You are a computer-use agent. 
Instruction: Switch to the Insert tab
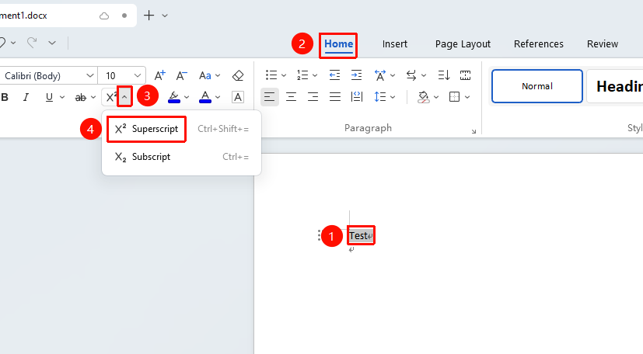tap(394, 44)
